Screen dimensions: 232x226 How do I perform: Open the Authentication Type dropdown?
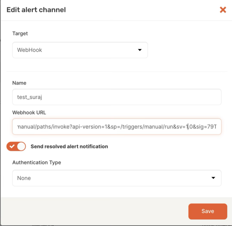(117, 178)
